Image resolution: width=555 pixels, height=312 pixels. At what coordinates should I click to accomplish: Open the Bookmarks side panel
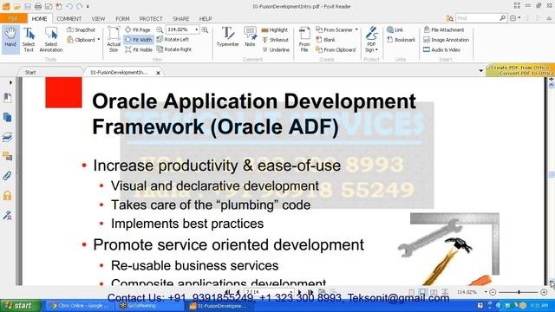tap(8, 98)
